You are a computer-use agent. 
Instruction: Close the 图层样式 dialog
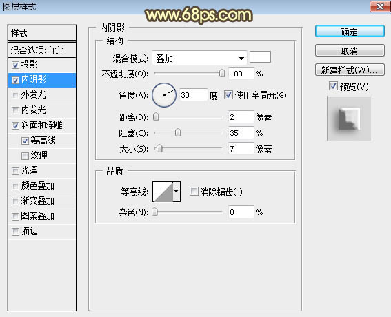[x=380, y=6]
